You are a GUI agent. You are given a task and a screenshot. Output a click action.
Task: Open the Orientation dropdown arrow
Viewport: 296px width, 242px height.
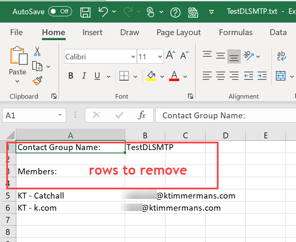(x=258, y=56)
